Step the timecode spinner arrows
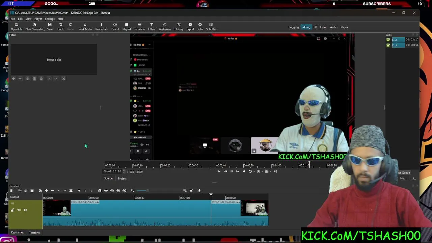This screenshot has width=432, height=243. tap(124, 171)
